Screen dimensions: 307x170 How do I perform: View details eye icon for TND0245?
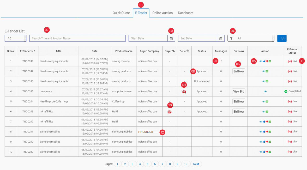click(x=265, y=92)
